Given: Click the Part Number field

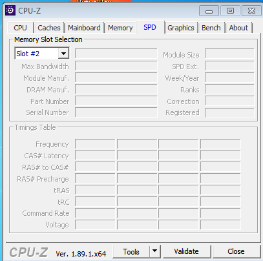Looking at the screenshot, I should (116, 101).
